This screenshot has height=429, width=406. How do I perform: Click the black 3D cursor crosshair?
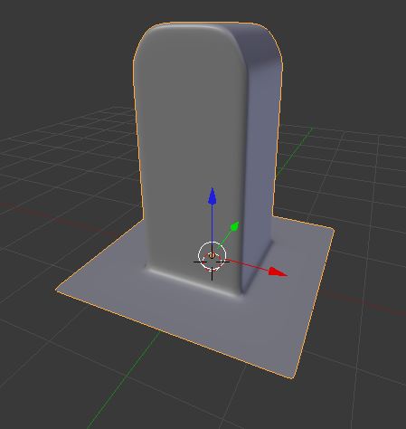(x=212, y=262)
